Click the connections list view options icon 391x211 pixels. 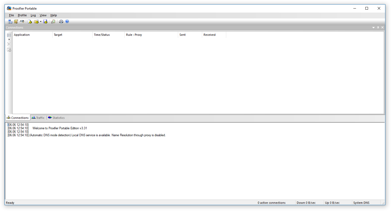[9, 35]
